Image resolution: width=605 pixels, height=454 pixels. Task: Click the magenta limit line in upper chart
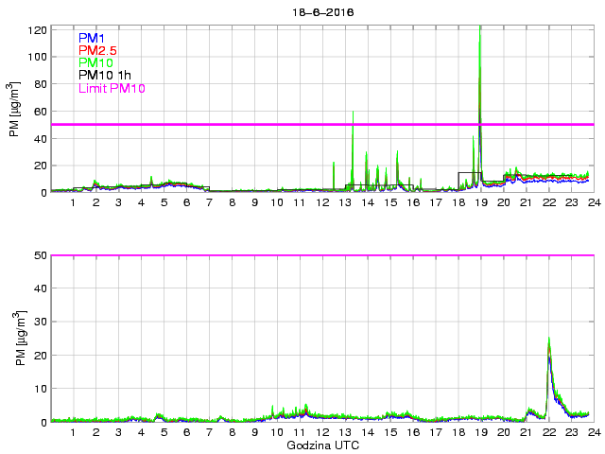pyautogui.click(x=322, y=124)
